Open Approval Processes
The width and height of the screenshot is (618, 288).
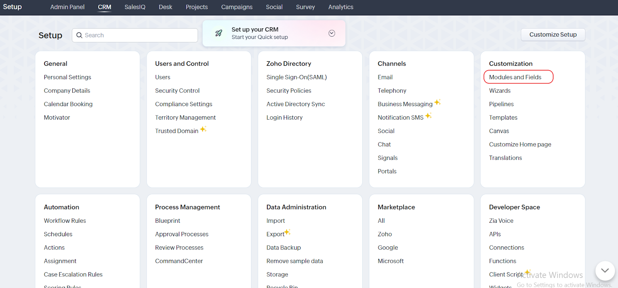[x=182, y=234]
